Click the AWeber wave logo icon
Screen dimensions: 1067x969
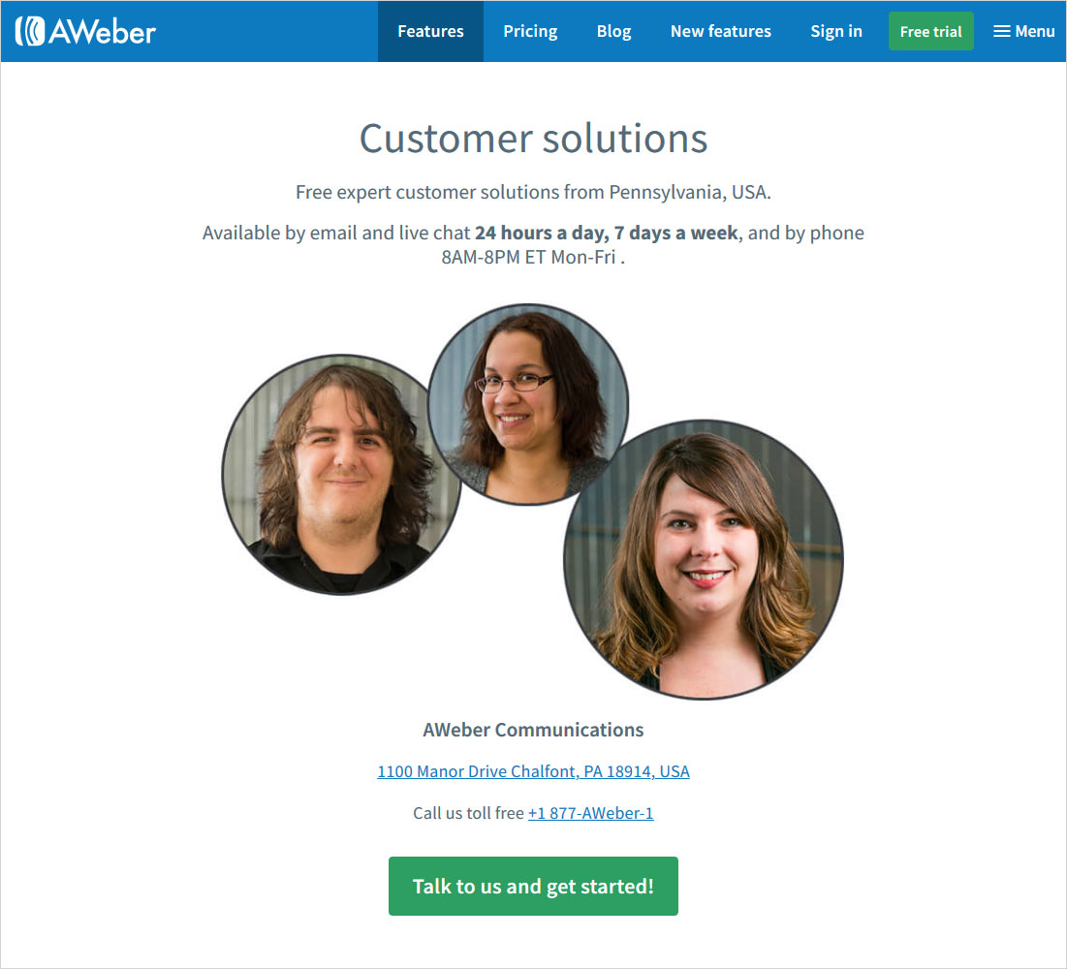click(30, 31)
